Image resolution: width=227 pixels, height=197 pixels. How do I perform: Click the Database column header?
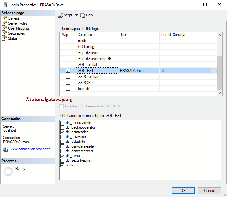(x=97, y=35)
